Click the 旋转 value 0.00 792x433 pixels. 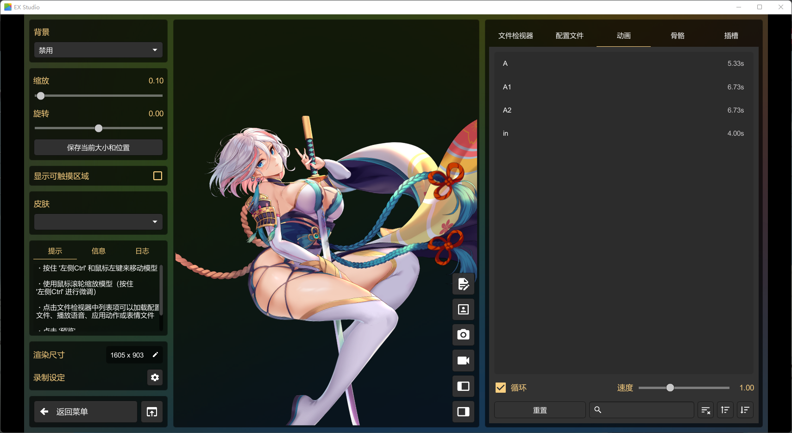[156, 113]
